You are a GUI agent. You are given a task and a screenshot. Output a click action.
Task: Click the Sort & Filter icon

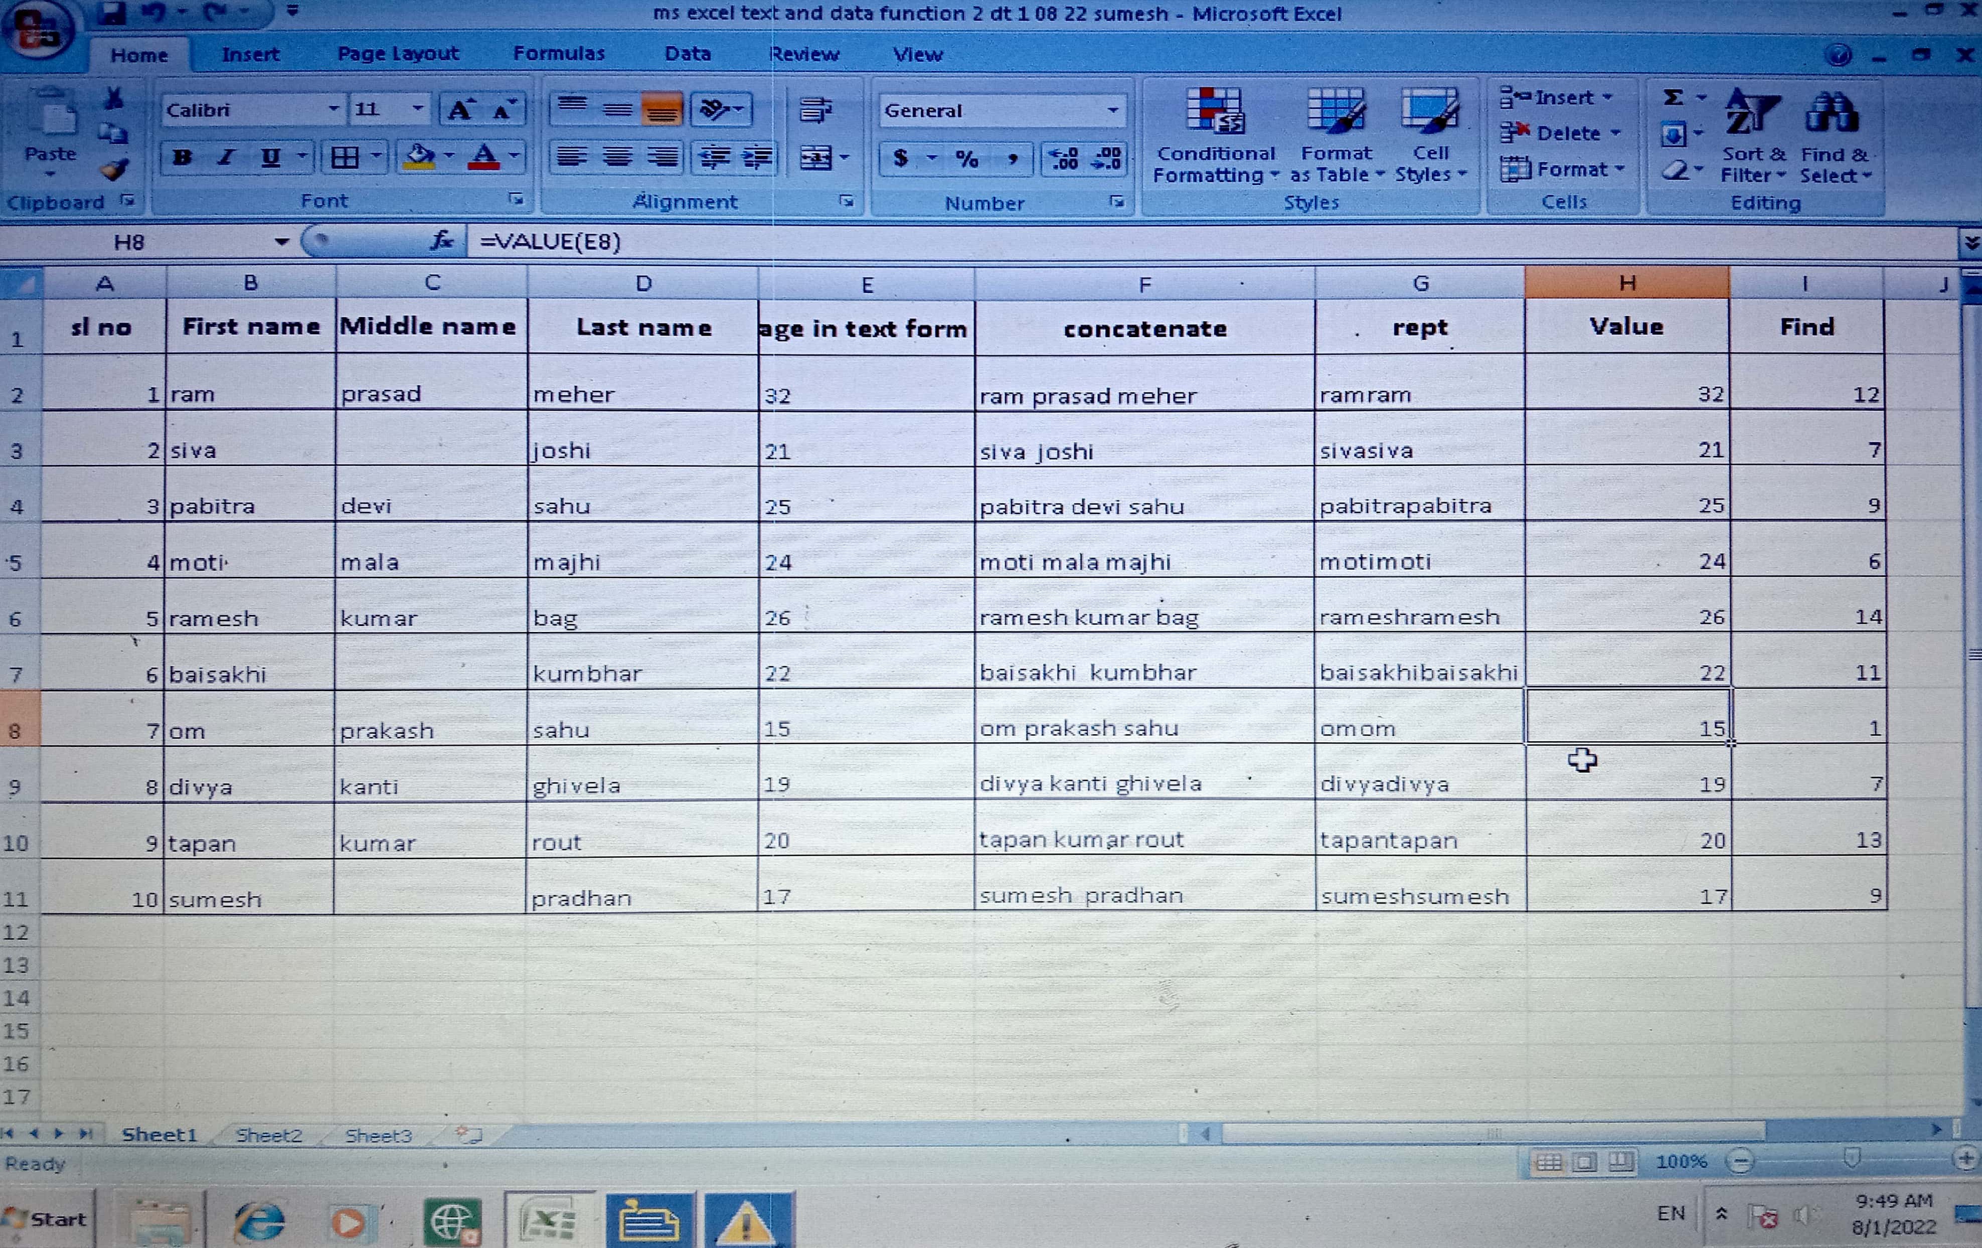[x=1752, y=136]
